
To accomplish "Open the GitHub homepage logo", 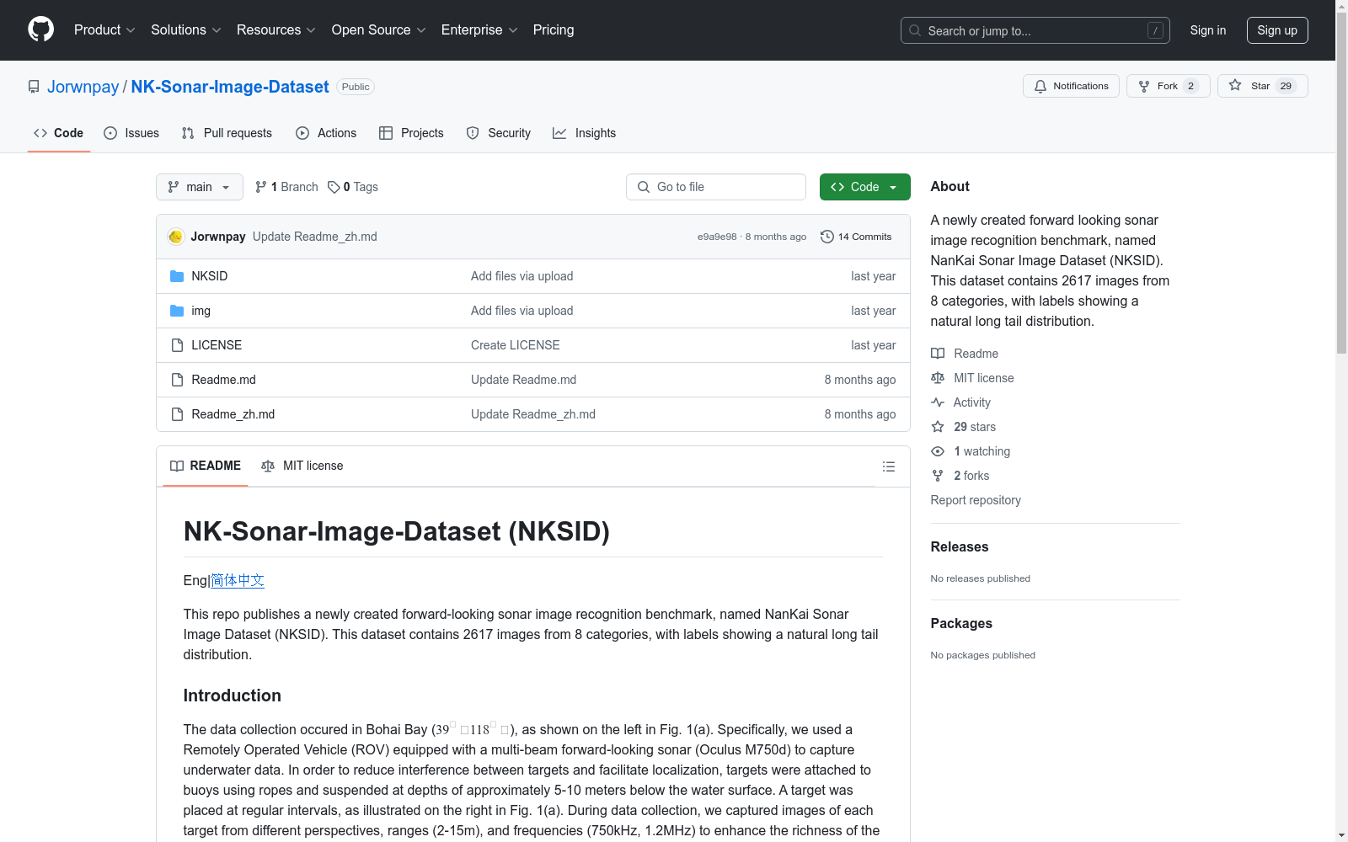I will [40, 29].
